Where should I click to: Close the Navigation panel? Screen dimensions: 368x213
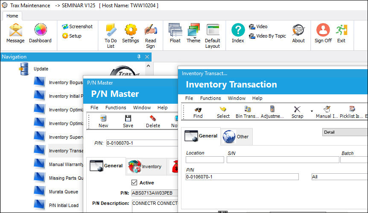point(147,57)
